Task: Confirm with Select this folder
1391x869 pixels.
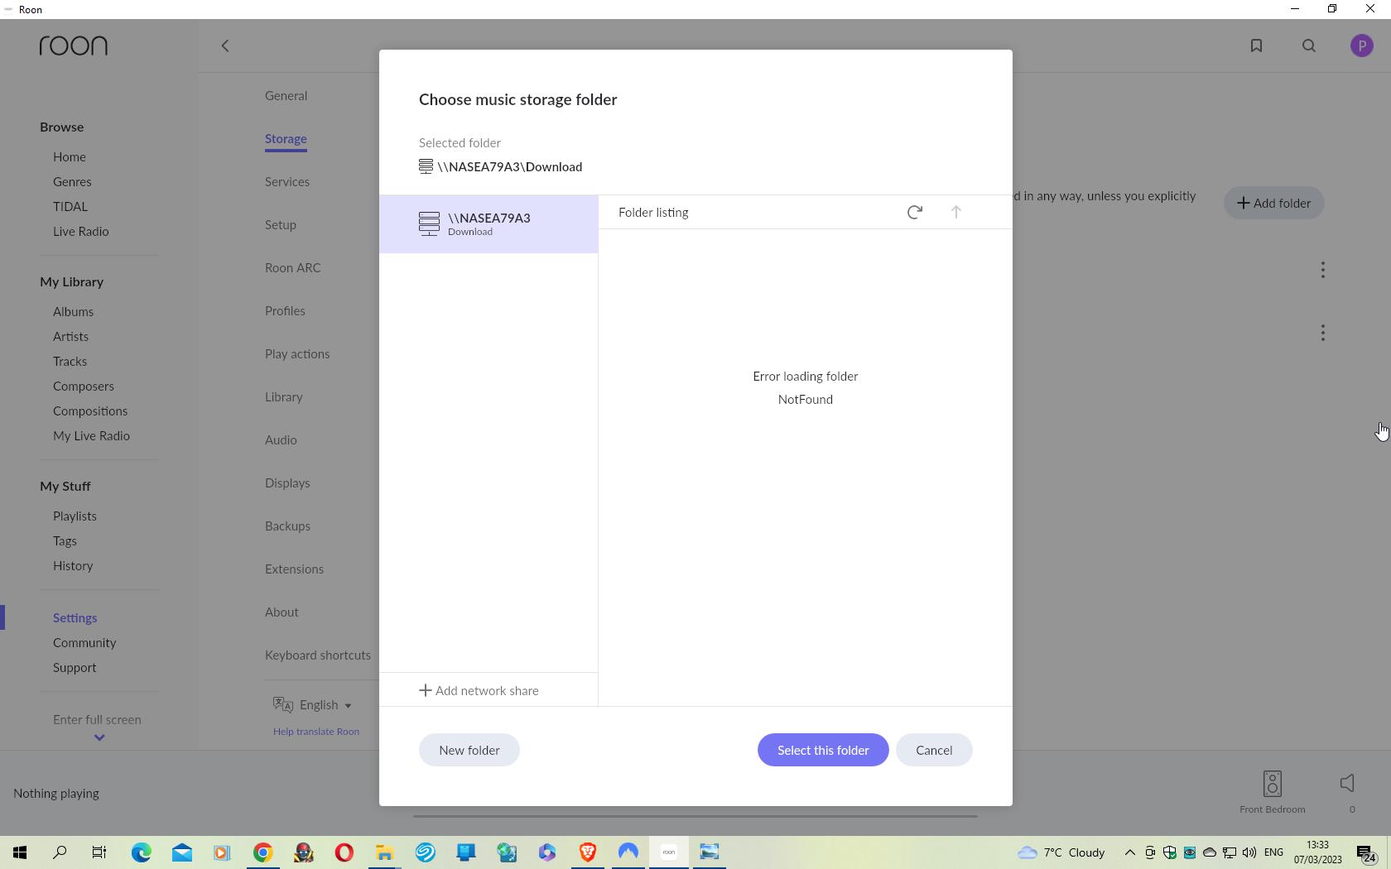Action: (x=823, y=750)
